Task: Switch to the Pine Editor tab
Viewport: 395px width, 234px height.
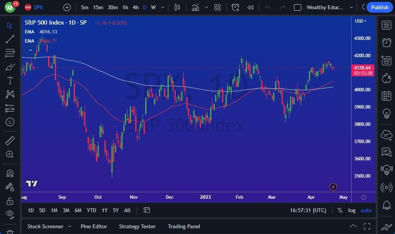Action: point(94,226)
